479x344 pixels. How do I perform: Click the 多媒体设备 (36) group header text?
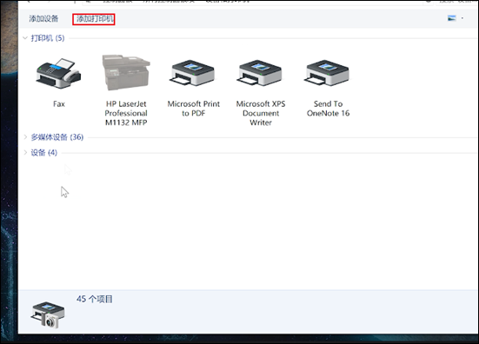[x=57, y=137]
